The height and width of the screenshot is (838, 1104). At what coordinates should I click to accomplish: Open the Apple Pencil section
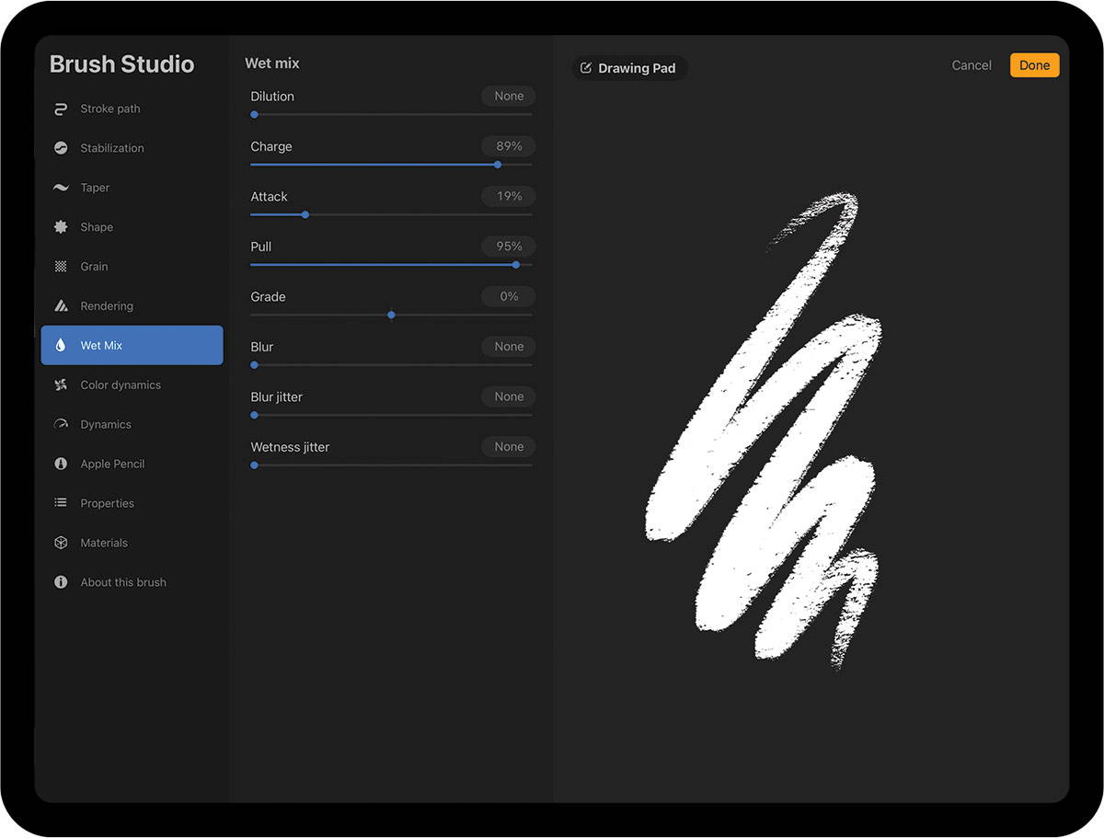[112, 465]
